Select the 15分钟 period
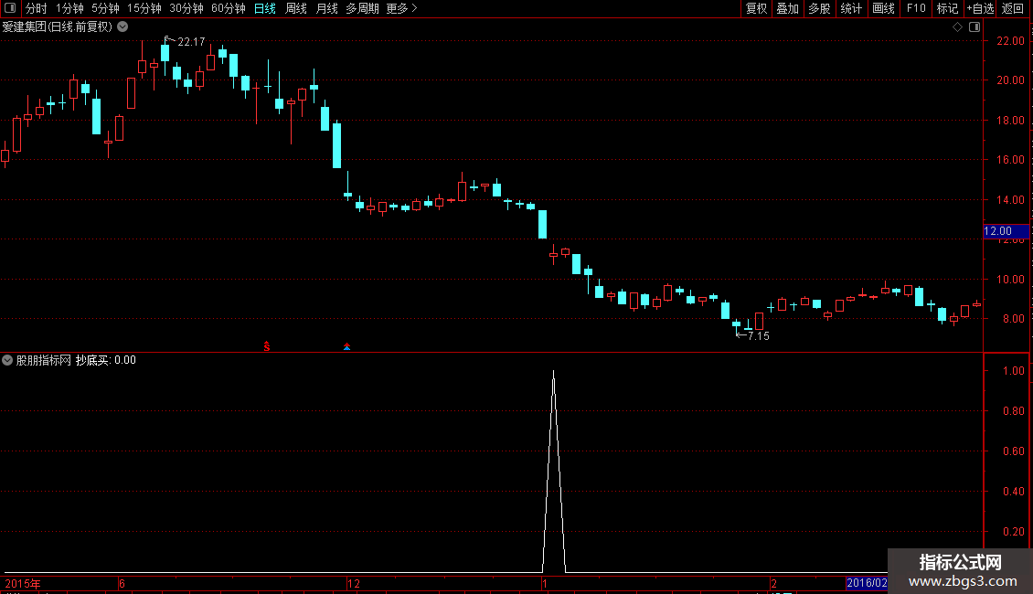Image resolution: width=1033 pixels, height=594 pixels. (x=144, y=8)
